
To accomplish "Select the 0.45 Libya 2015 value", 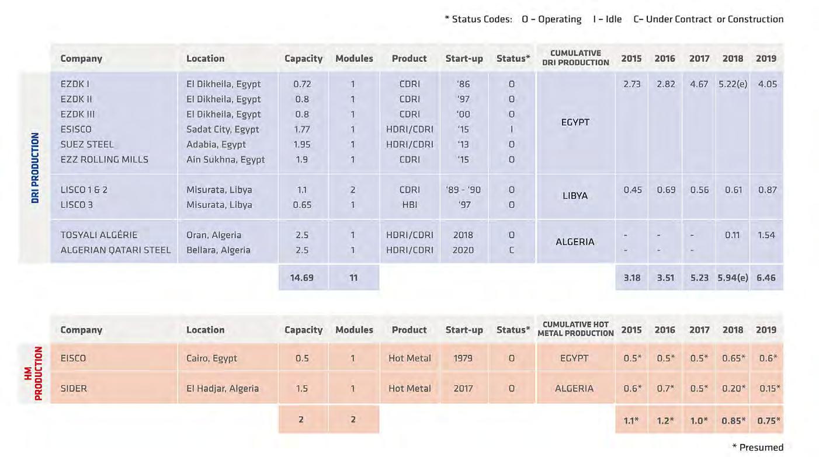I will click(x=631, y=190).
